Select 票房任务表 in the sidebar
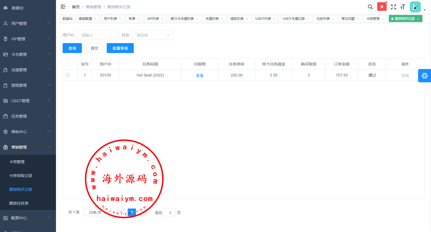The image size is (431, 232). click(19, 203)
